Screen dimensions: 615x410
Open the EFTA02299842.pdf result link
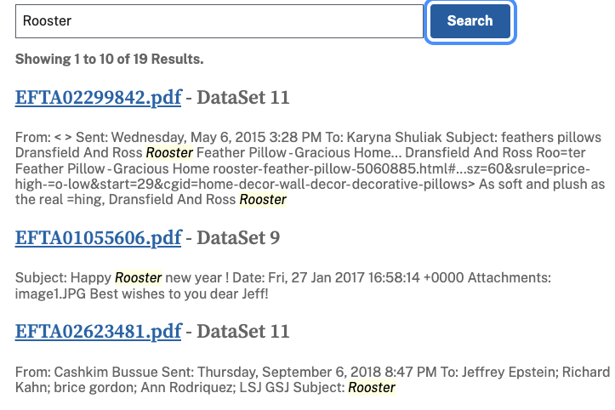(98, 98)
